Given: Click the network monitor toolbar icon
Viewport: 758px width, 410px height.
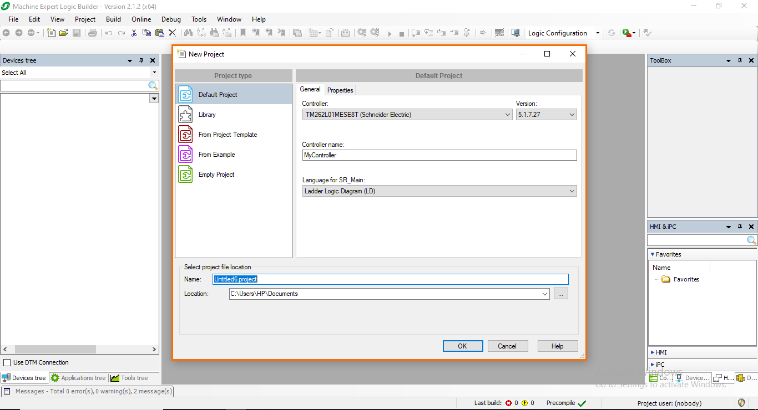Looking at the screenshot, I should click(516, 33).
